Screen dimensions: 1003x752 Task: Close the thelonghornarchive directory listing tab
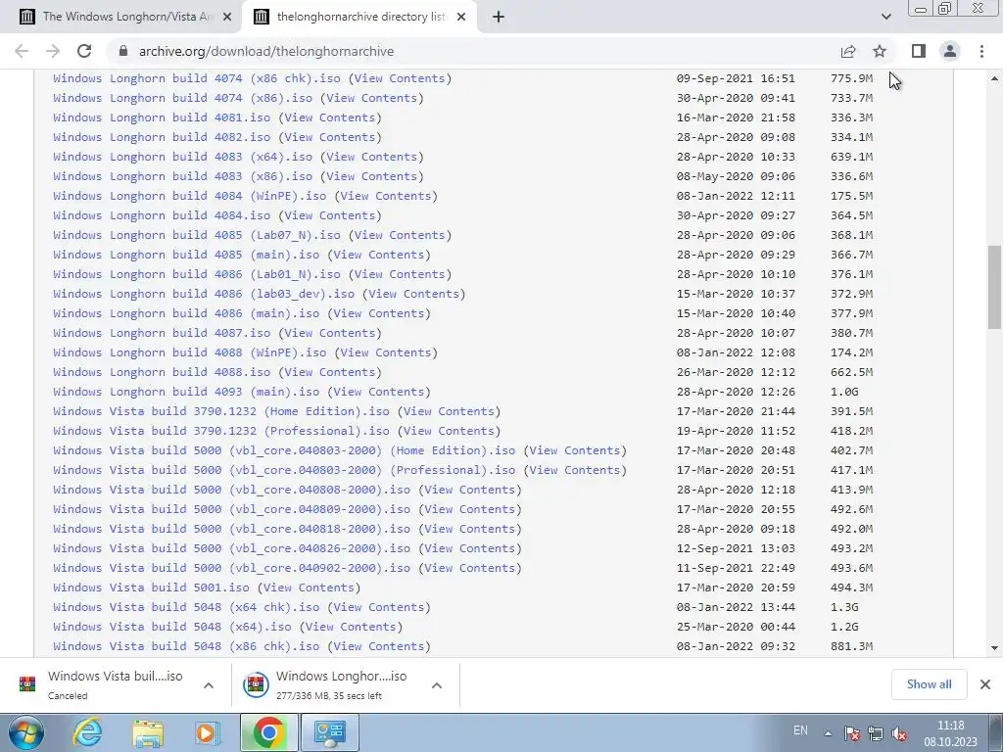pyautogui.click(x=461, y=18)
